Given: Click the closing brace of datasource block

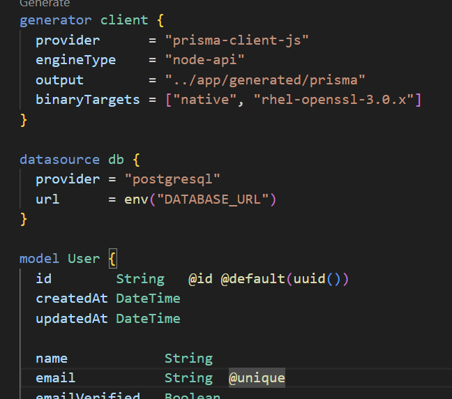Looking at the screenshot, I should tap(24, 220).
